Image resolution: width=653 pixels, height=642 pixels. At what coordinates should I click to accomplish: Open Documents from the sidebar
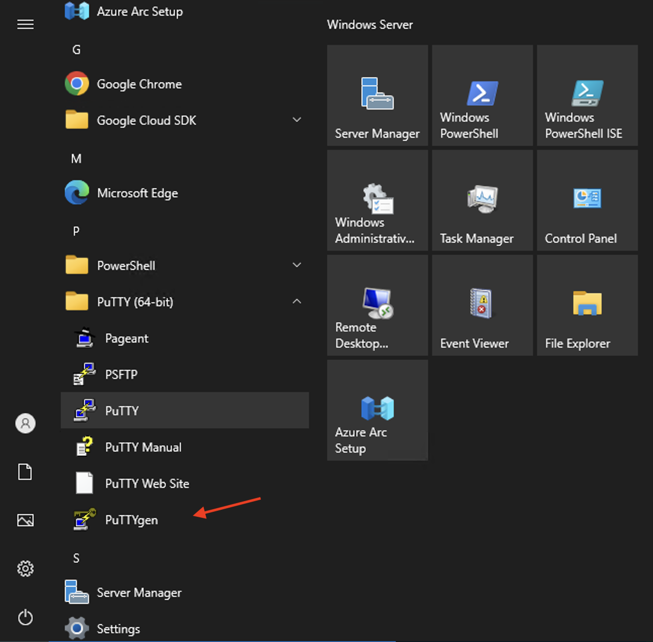25,471
